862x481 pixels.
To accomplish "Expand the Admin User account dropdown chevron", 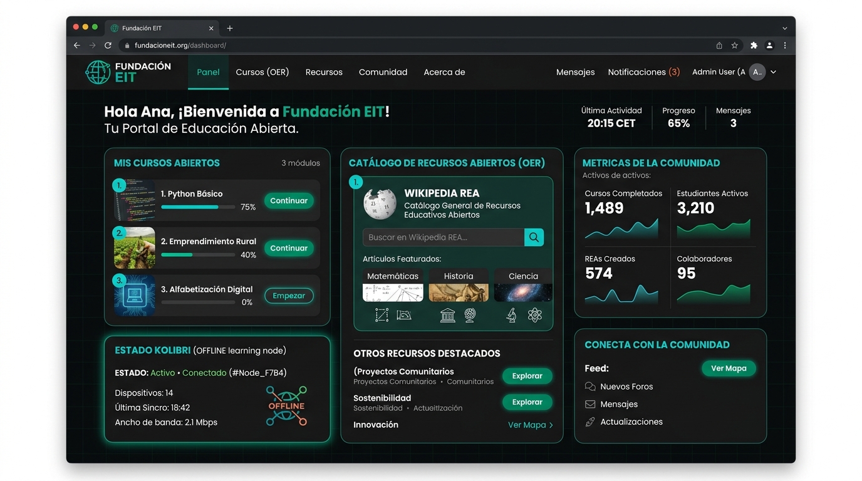I will click(774, 72).
